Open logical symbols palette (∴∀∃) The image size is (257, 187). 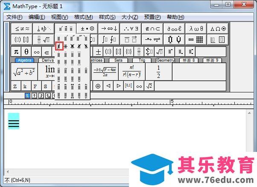(131, 29)
